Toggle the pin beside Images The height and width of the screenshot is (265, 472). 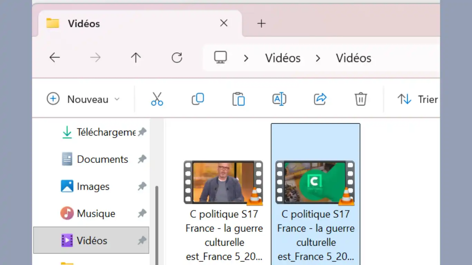(x=142, y=186)
